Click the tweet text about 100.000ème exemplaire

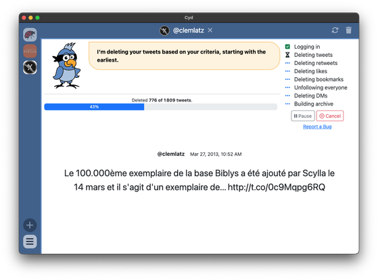[x=199, y=180]
